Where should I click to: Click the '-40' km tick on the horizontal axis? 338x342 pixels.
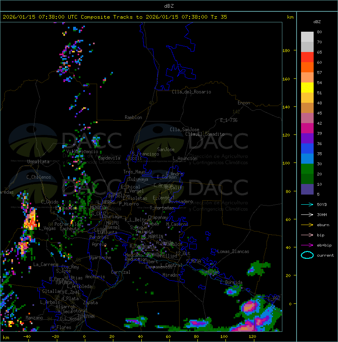pyautogui.click(x=27, y=337)
